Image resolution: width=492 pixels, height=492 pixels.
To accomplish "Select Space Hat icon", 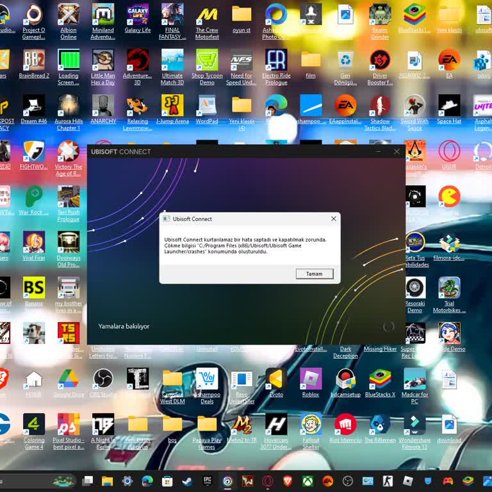I will (x=449, y=110).
